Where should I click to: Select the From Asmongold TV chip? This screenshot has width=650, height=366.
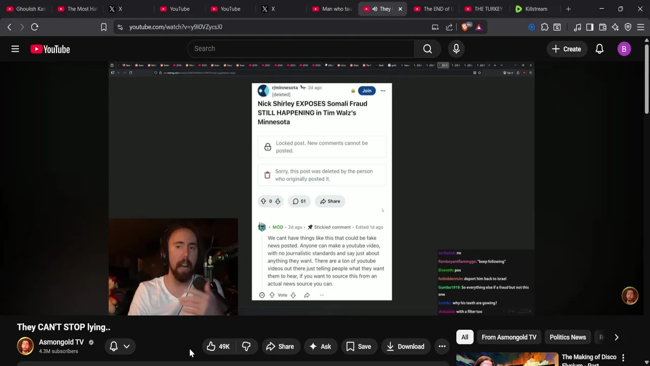point(509,337)
